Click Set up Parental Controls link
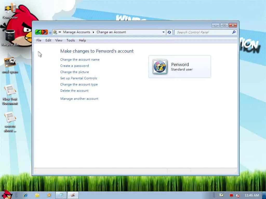 point(78,78)
